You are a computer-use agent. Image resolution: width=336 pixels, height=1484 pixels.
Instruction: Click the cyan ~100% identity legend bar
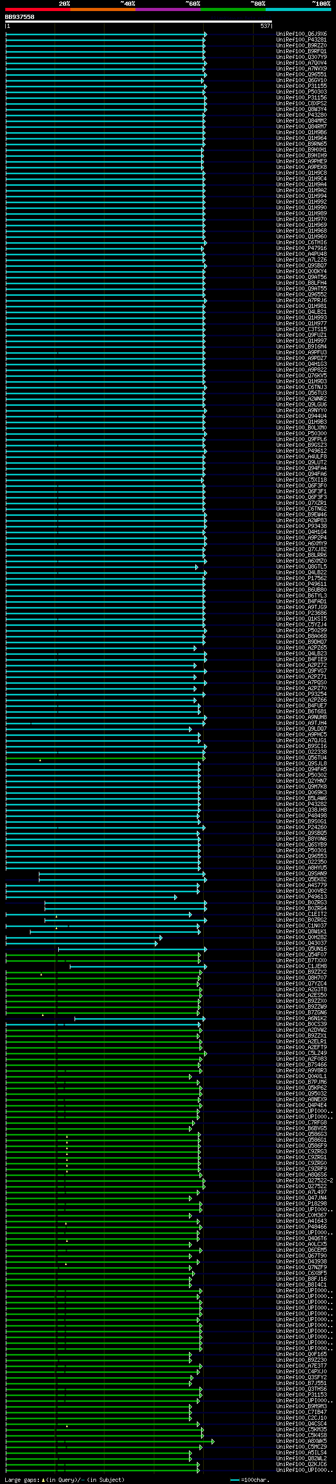[298, 10]
